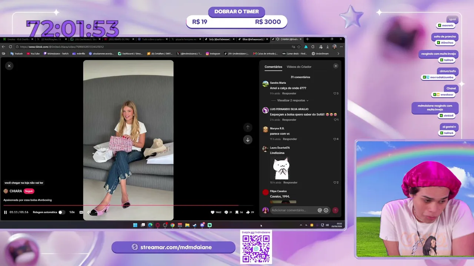Switch to the Vídeos do Criador tab
Screen dimensions: 474x266
299,67
